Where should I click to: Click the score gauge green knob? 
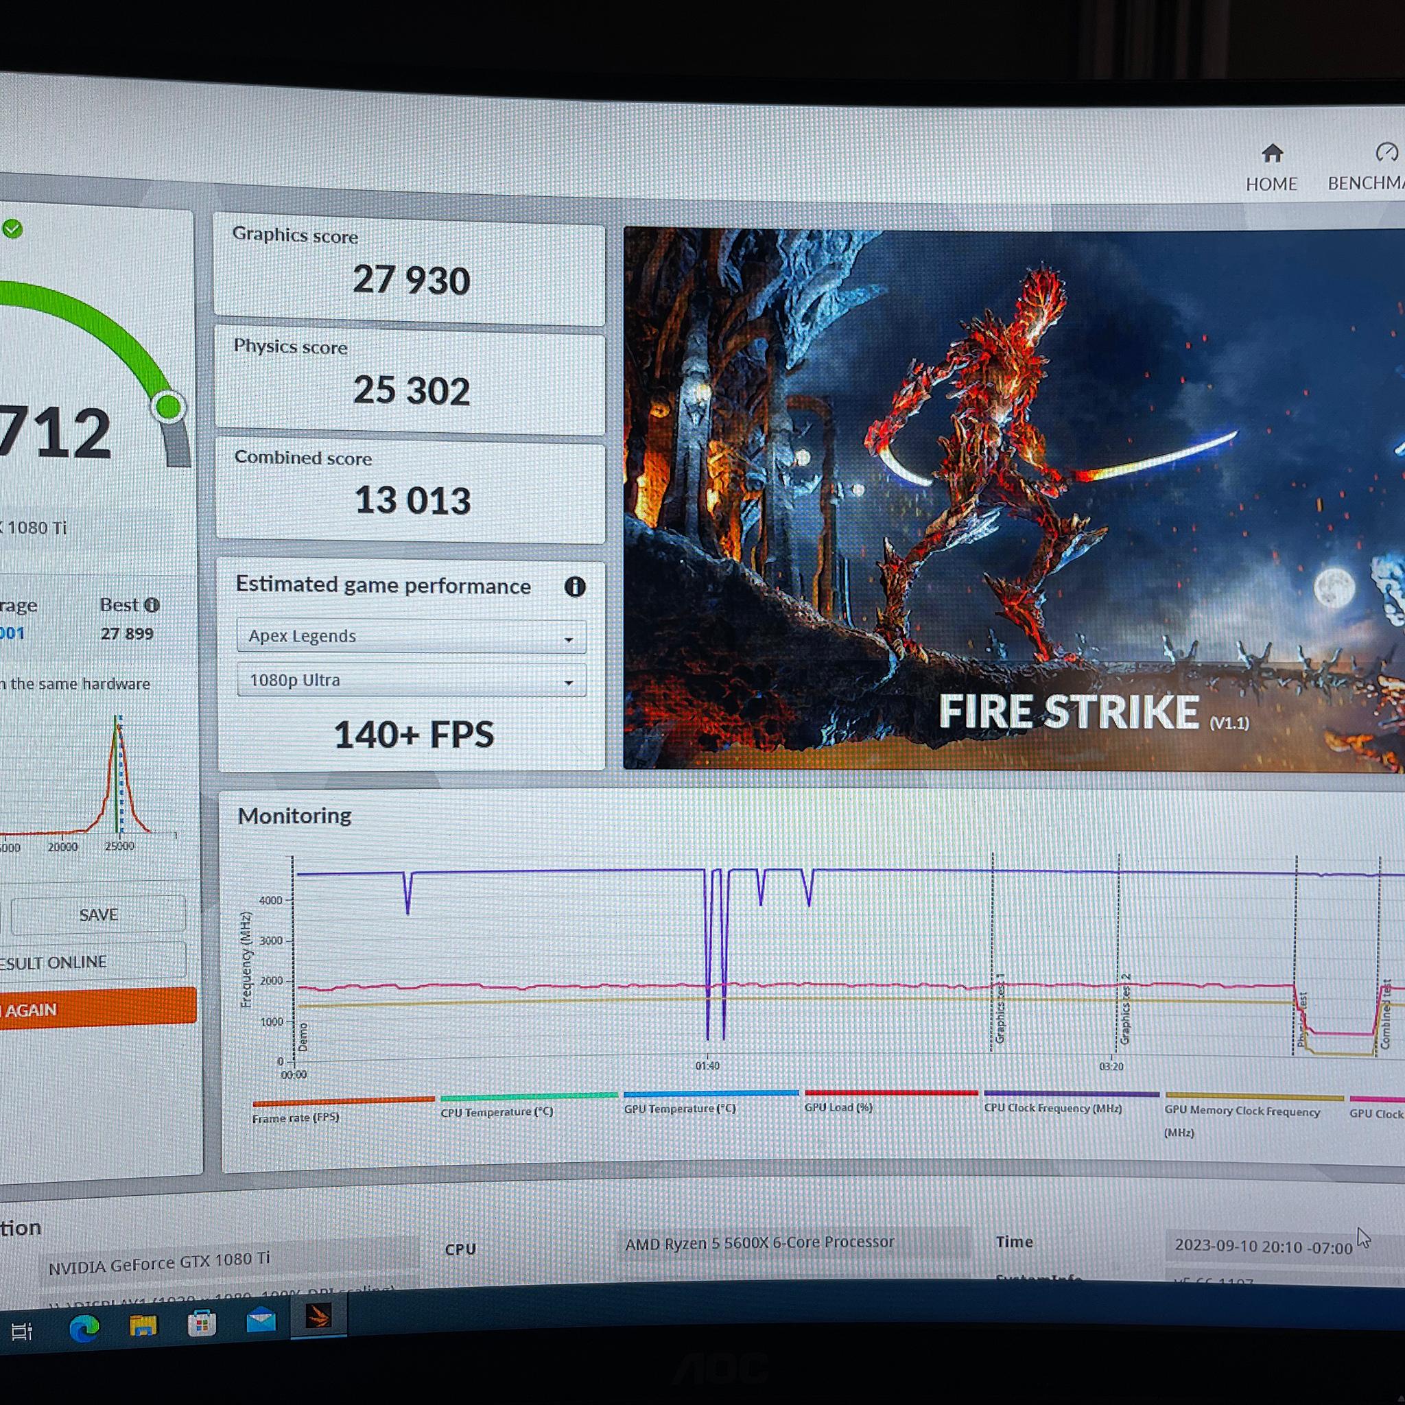[x=169, y=407]
